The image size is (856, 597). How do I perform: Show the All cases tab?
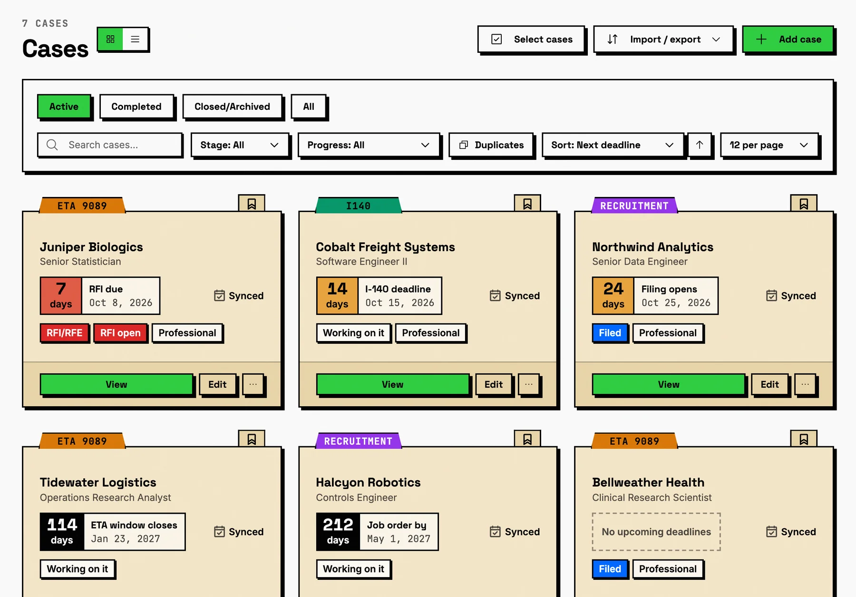(x=309, y=106)
